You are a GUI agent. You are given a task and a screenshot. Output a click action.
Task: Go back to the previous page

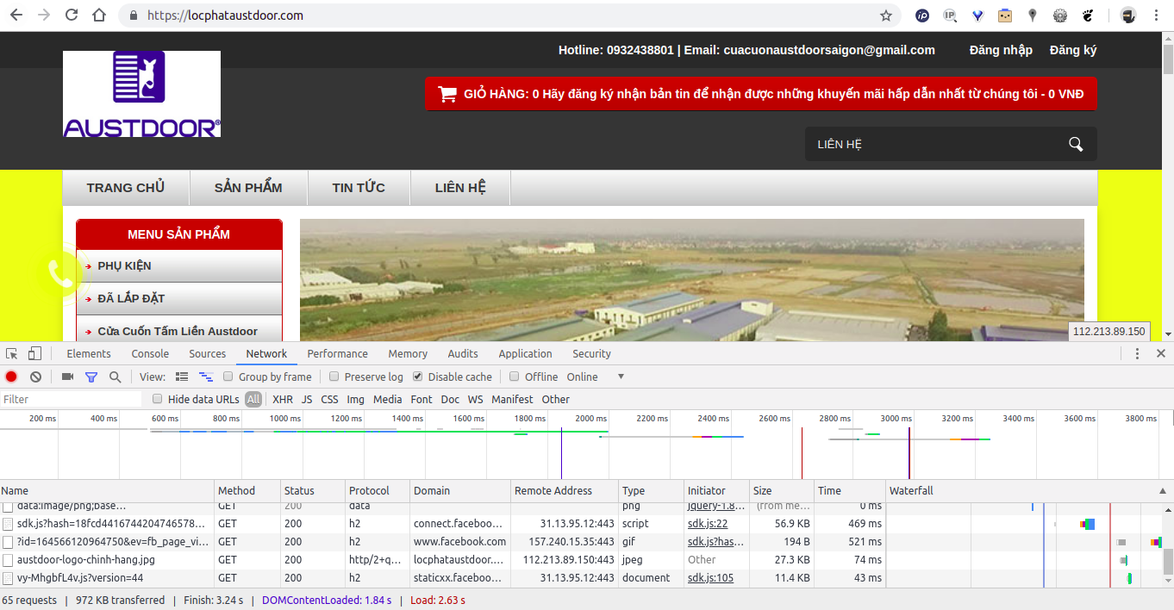tap(17, 16)
